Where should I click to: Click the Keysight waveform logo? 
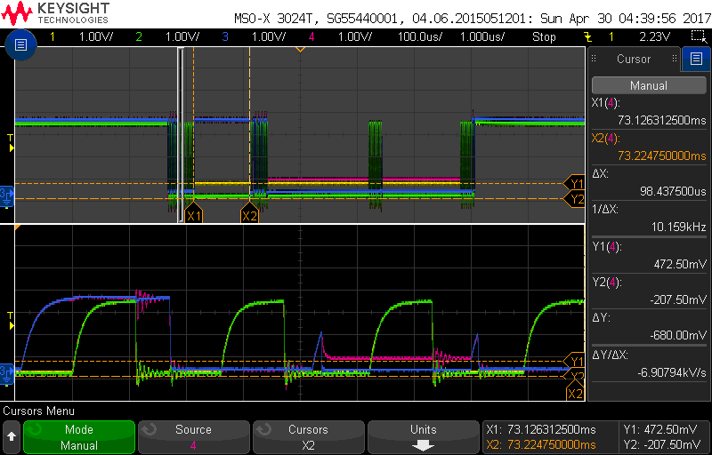tap(16, 12)
